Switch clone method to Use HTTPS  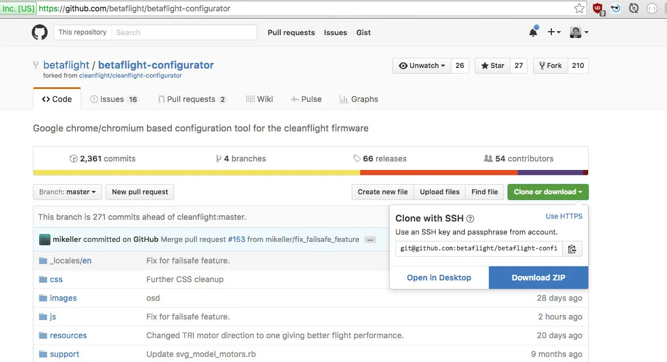click(x=563, y=216)
